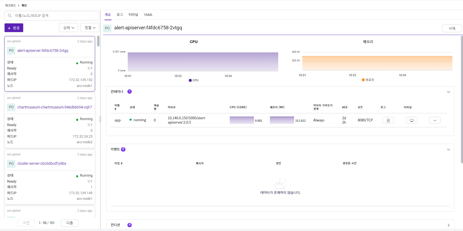The image size is (463, 231).
Task: Open the 상태 filter dropdown
Action: click(x=69, y=28)
